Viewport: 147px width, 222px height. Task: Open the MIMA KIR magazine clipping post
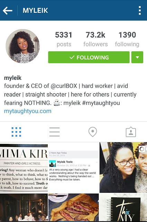24,167
